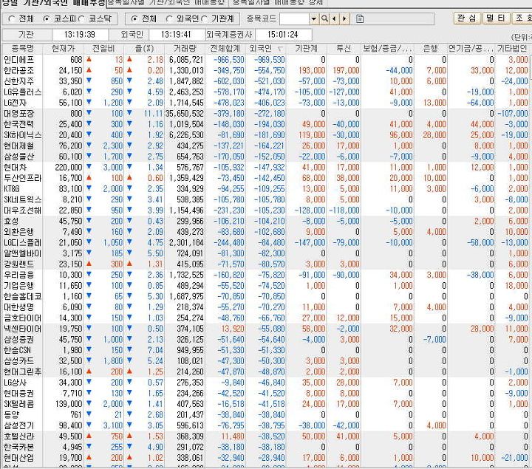Sort by 전체합계 column header

[225, 49]
